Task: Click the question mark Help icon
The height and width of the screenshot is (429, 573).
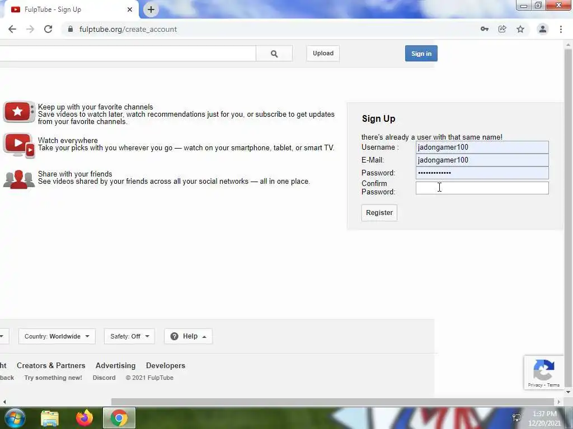Action: pyautogui.click(x=175, y=336)
